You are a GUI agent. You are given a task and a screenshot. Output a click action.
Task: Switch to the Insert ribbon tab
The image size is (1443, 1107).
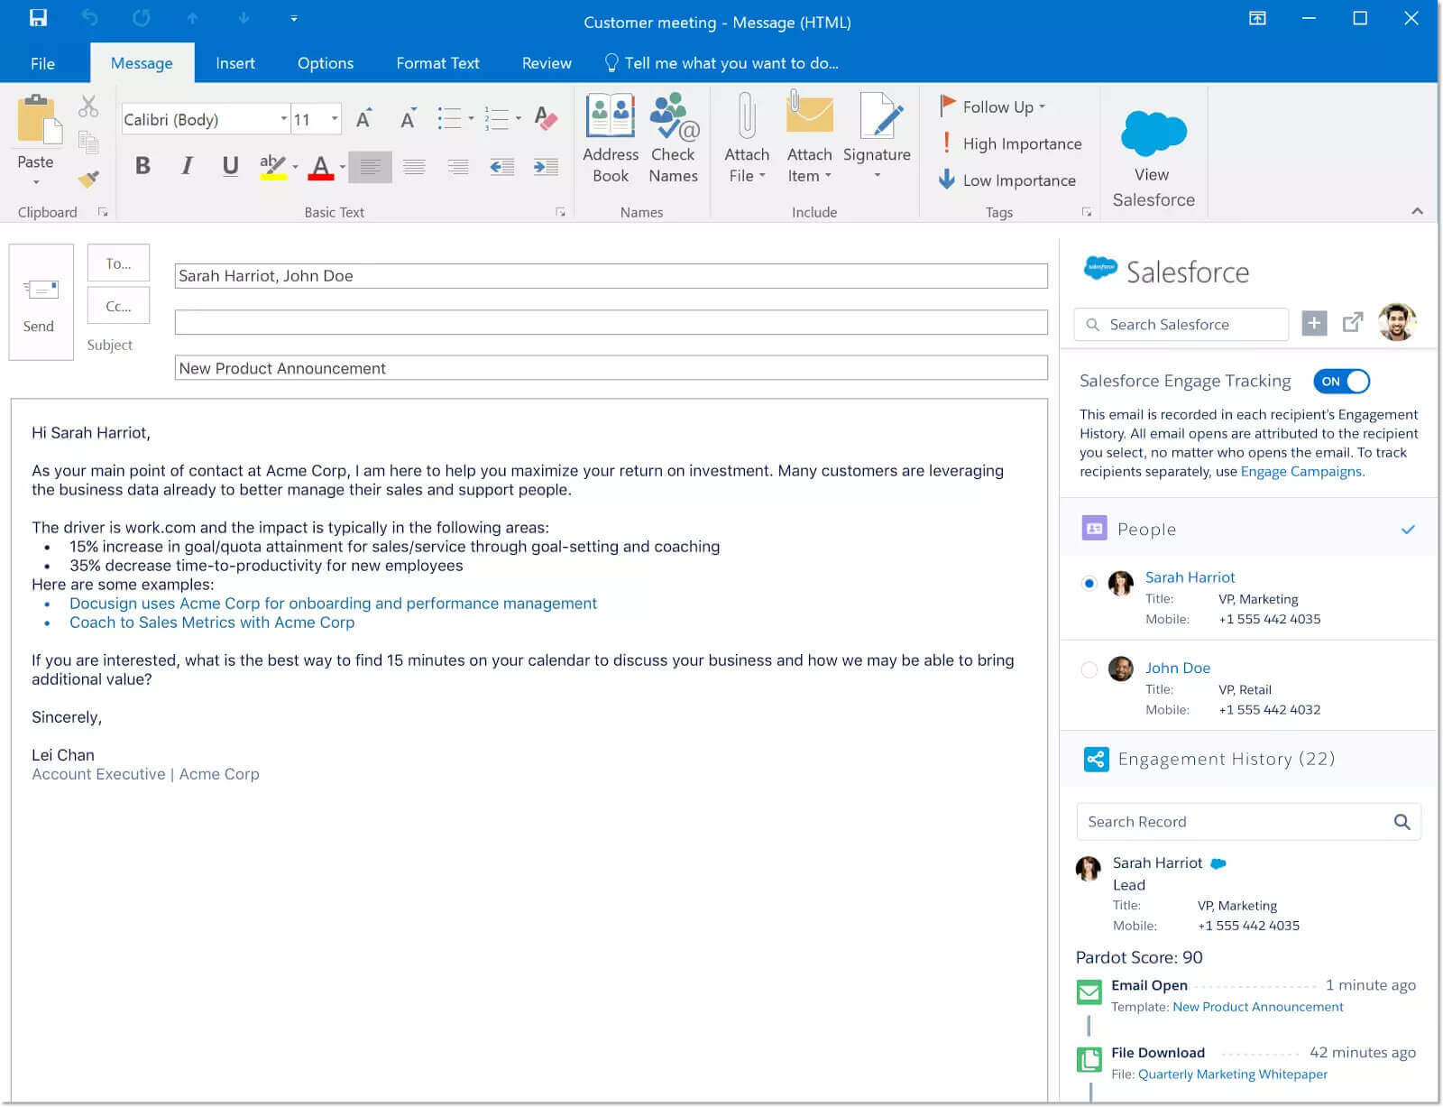pos(234,63)
